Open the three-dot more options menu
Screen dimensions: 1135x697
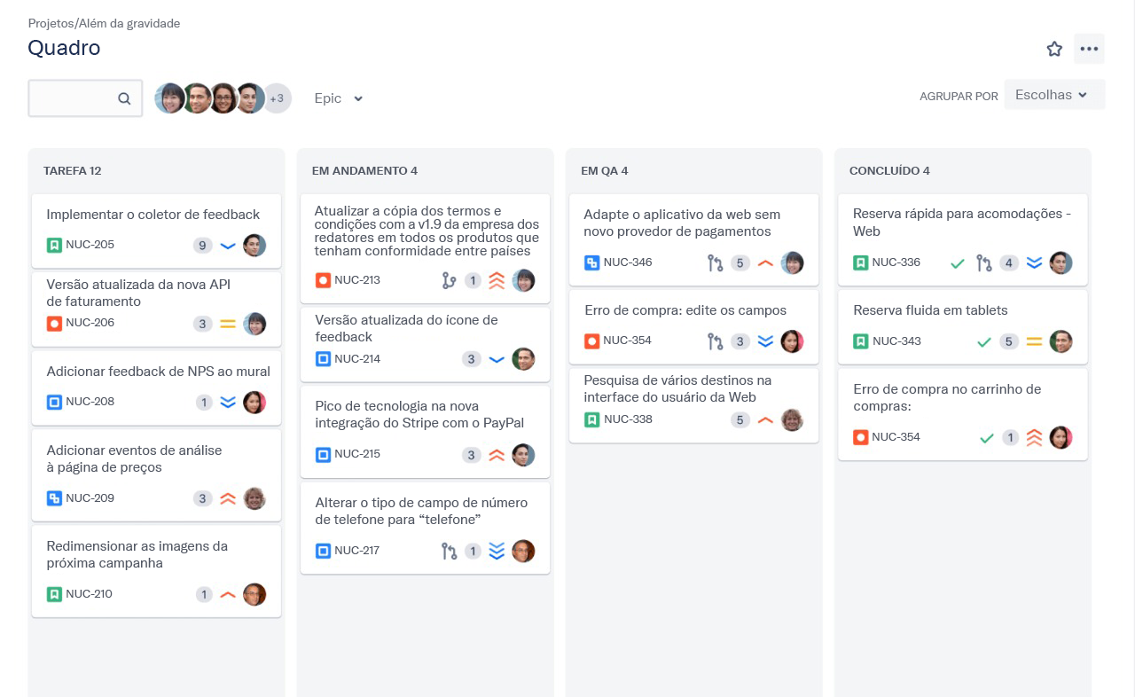pyautogui.click(x=1089, y=49)
